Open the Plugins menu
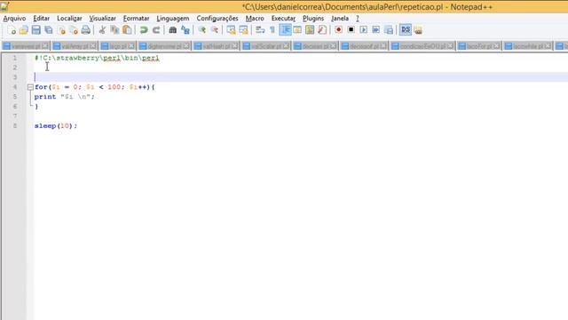 (313, 18)
